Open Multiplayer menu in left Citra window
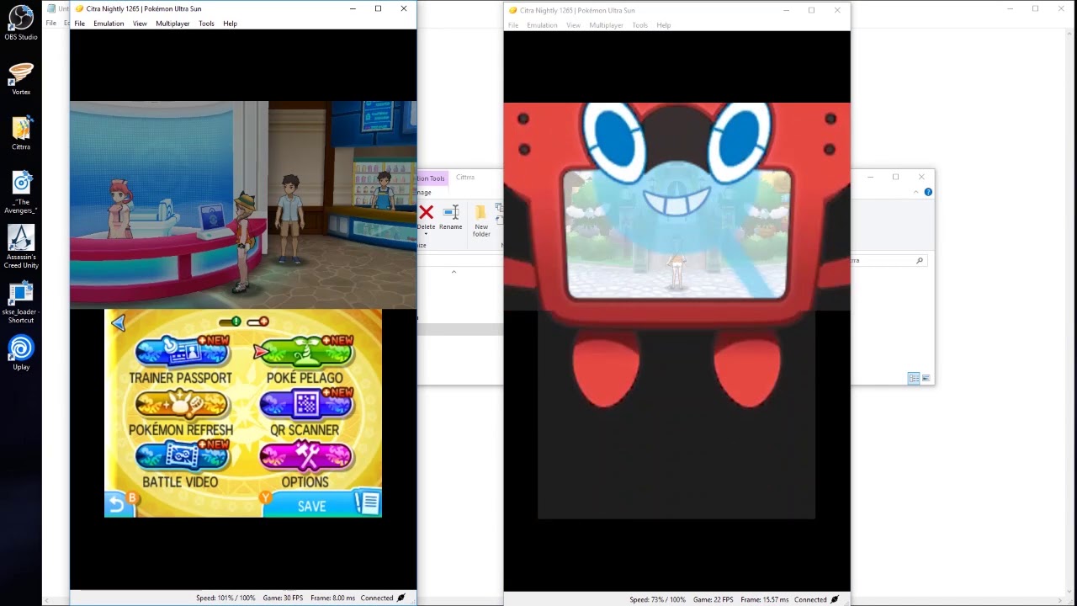Viewport: 1077px width, 606px height. click(x=172, y=24)
